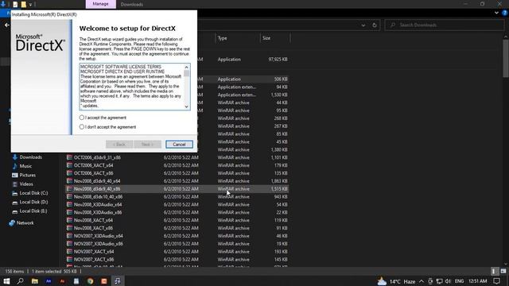Image resolution: width=509 pixels, height=286 pixels.
Task: Click the Back button in DirectX setup
Action: 119,145
